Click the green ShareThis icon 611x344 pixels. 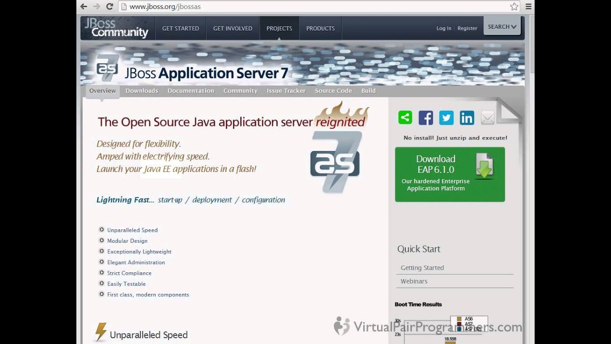click(x=405, y=118)
